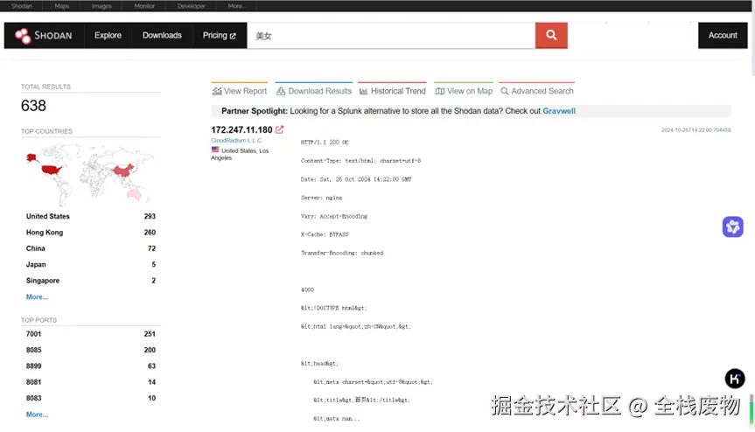Open the Explore navigation item
This screenshot has height=432, width=755.
coord(108,35)
